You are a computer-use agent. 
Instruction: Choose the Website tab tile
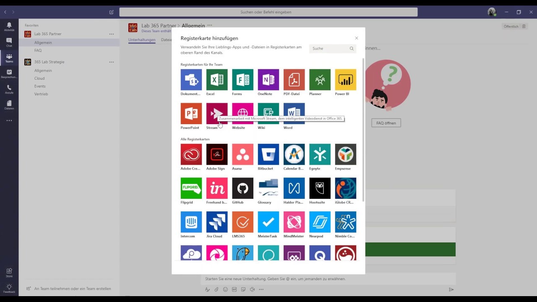[x=242, y=114]
